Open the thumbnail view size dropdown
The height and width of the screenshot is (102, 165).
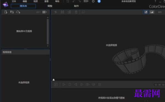click(x=45, y=12)
